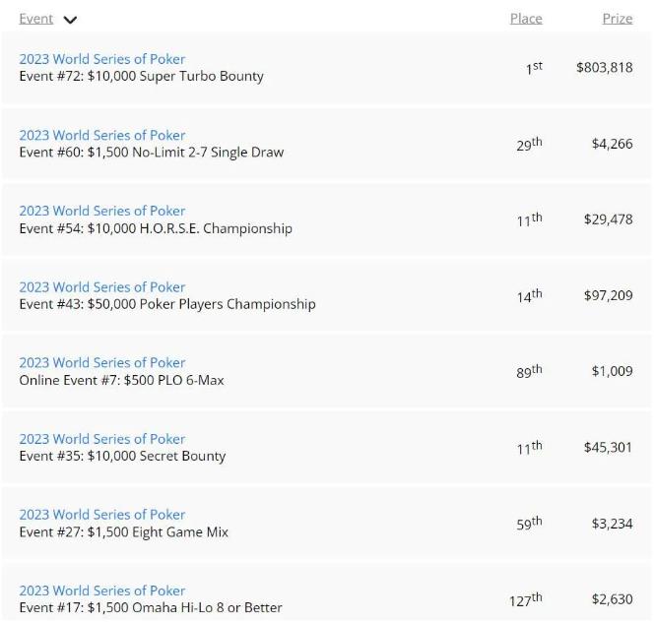The height and width of the screenshot is (622, 655).
Task: Open World Series link above Online Event #7
Action: point(102,362)
